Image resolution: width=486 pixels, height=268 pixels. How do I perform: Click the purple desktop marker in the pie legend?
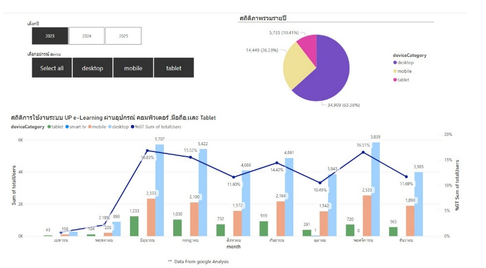point(395,63)
